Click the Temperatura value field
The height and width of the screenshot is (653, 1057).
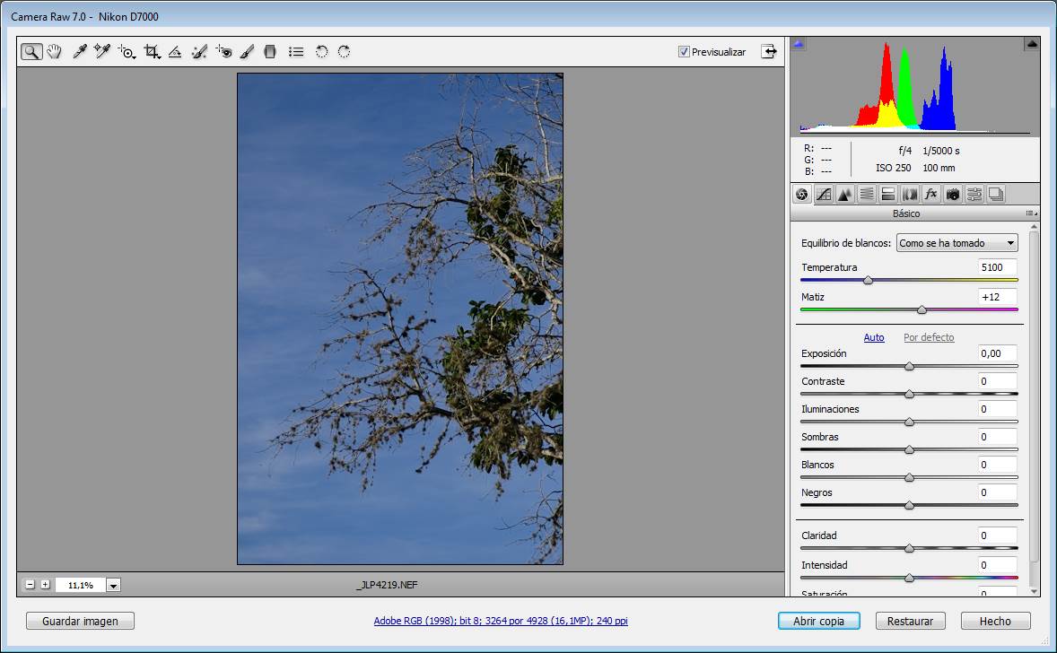pos(997,267)
